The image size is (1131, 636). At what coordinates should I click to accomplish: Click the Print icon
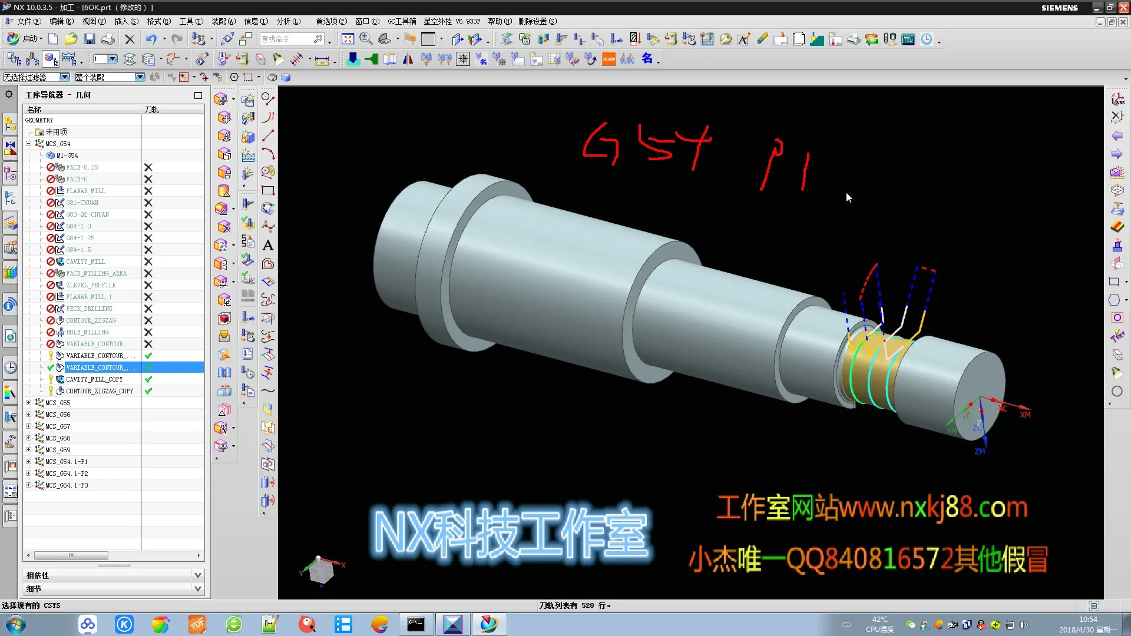point(108,39)
